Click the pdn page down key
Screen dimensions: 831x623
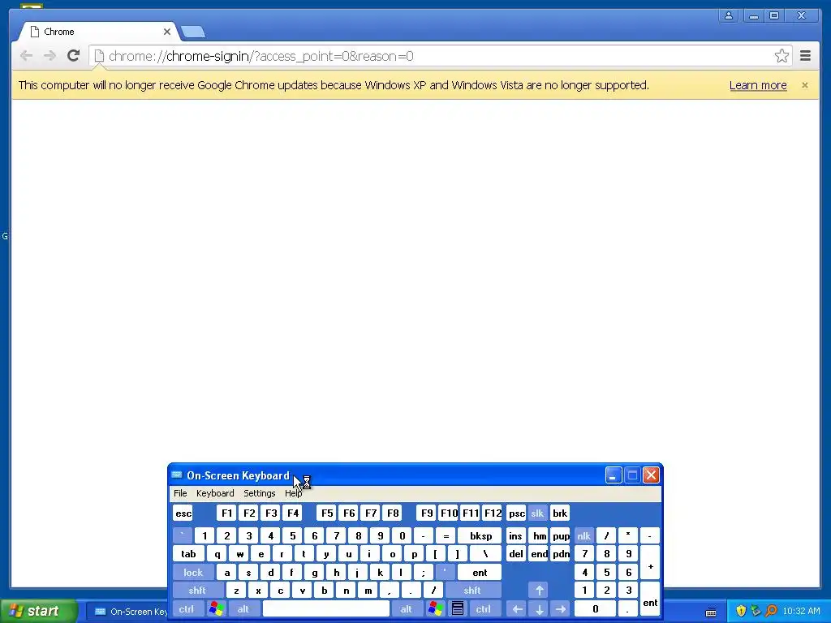(561, 554)
